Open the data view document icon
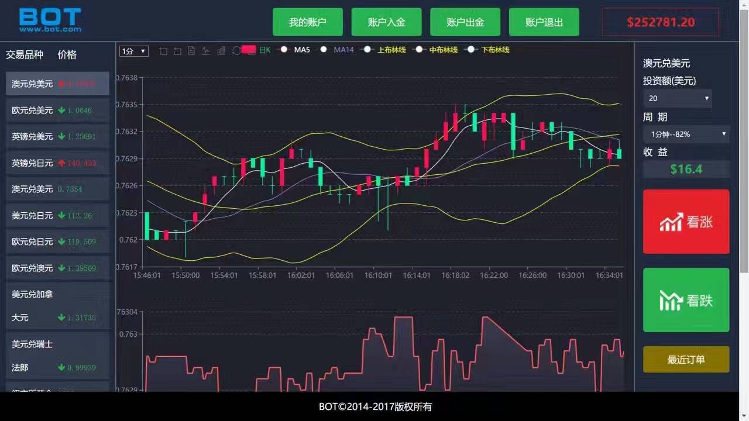 191,51
